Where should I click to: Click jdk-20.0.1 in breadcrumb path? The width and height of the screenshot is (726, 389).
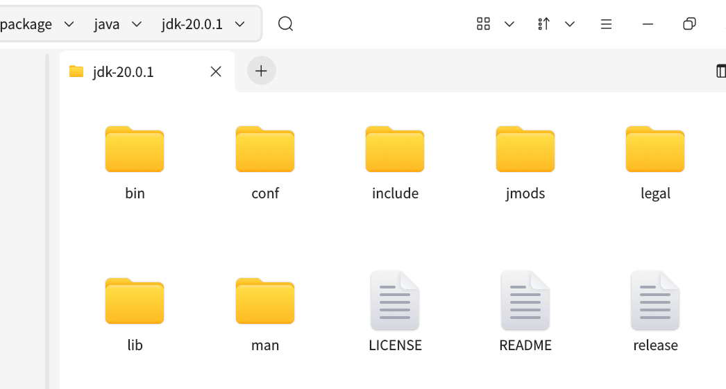(192, 24)
